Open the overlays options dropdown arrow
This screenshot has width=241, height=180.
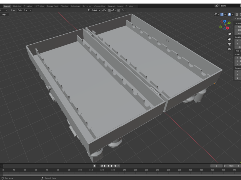[x=233, y=14]
